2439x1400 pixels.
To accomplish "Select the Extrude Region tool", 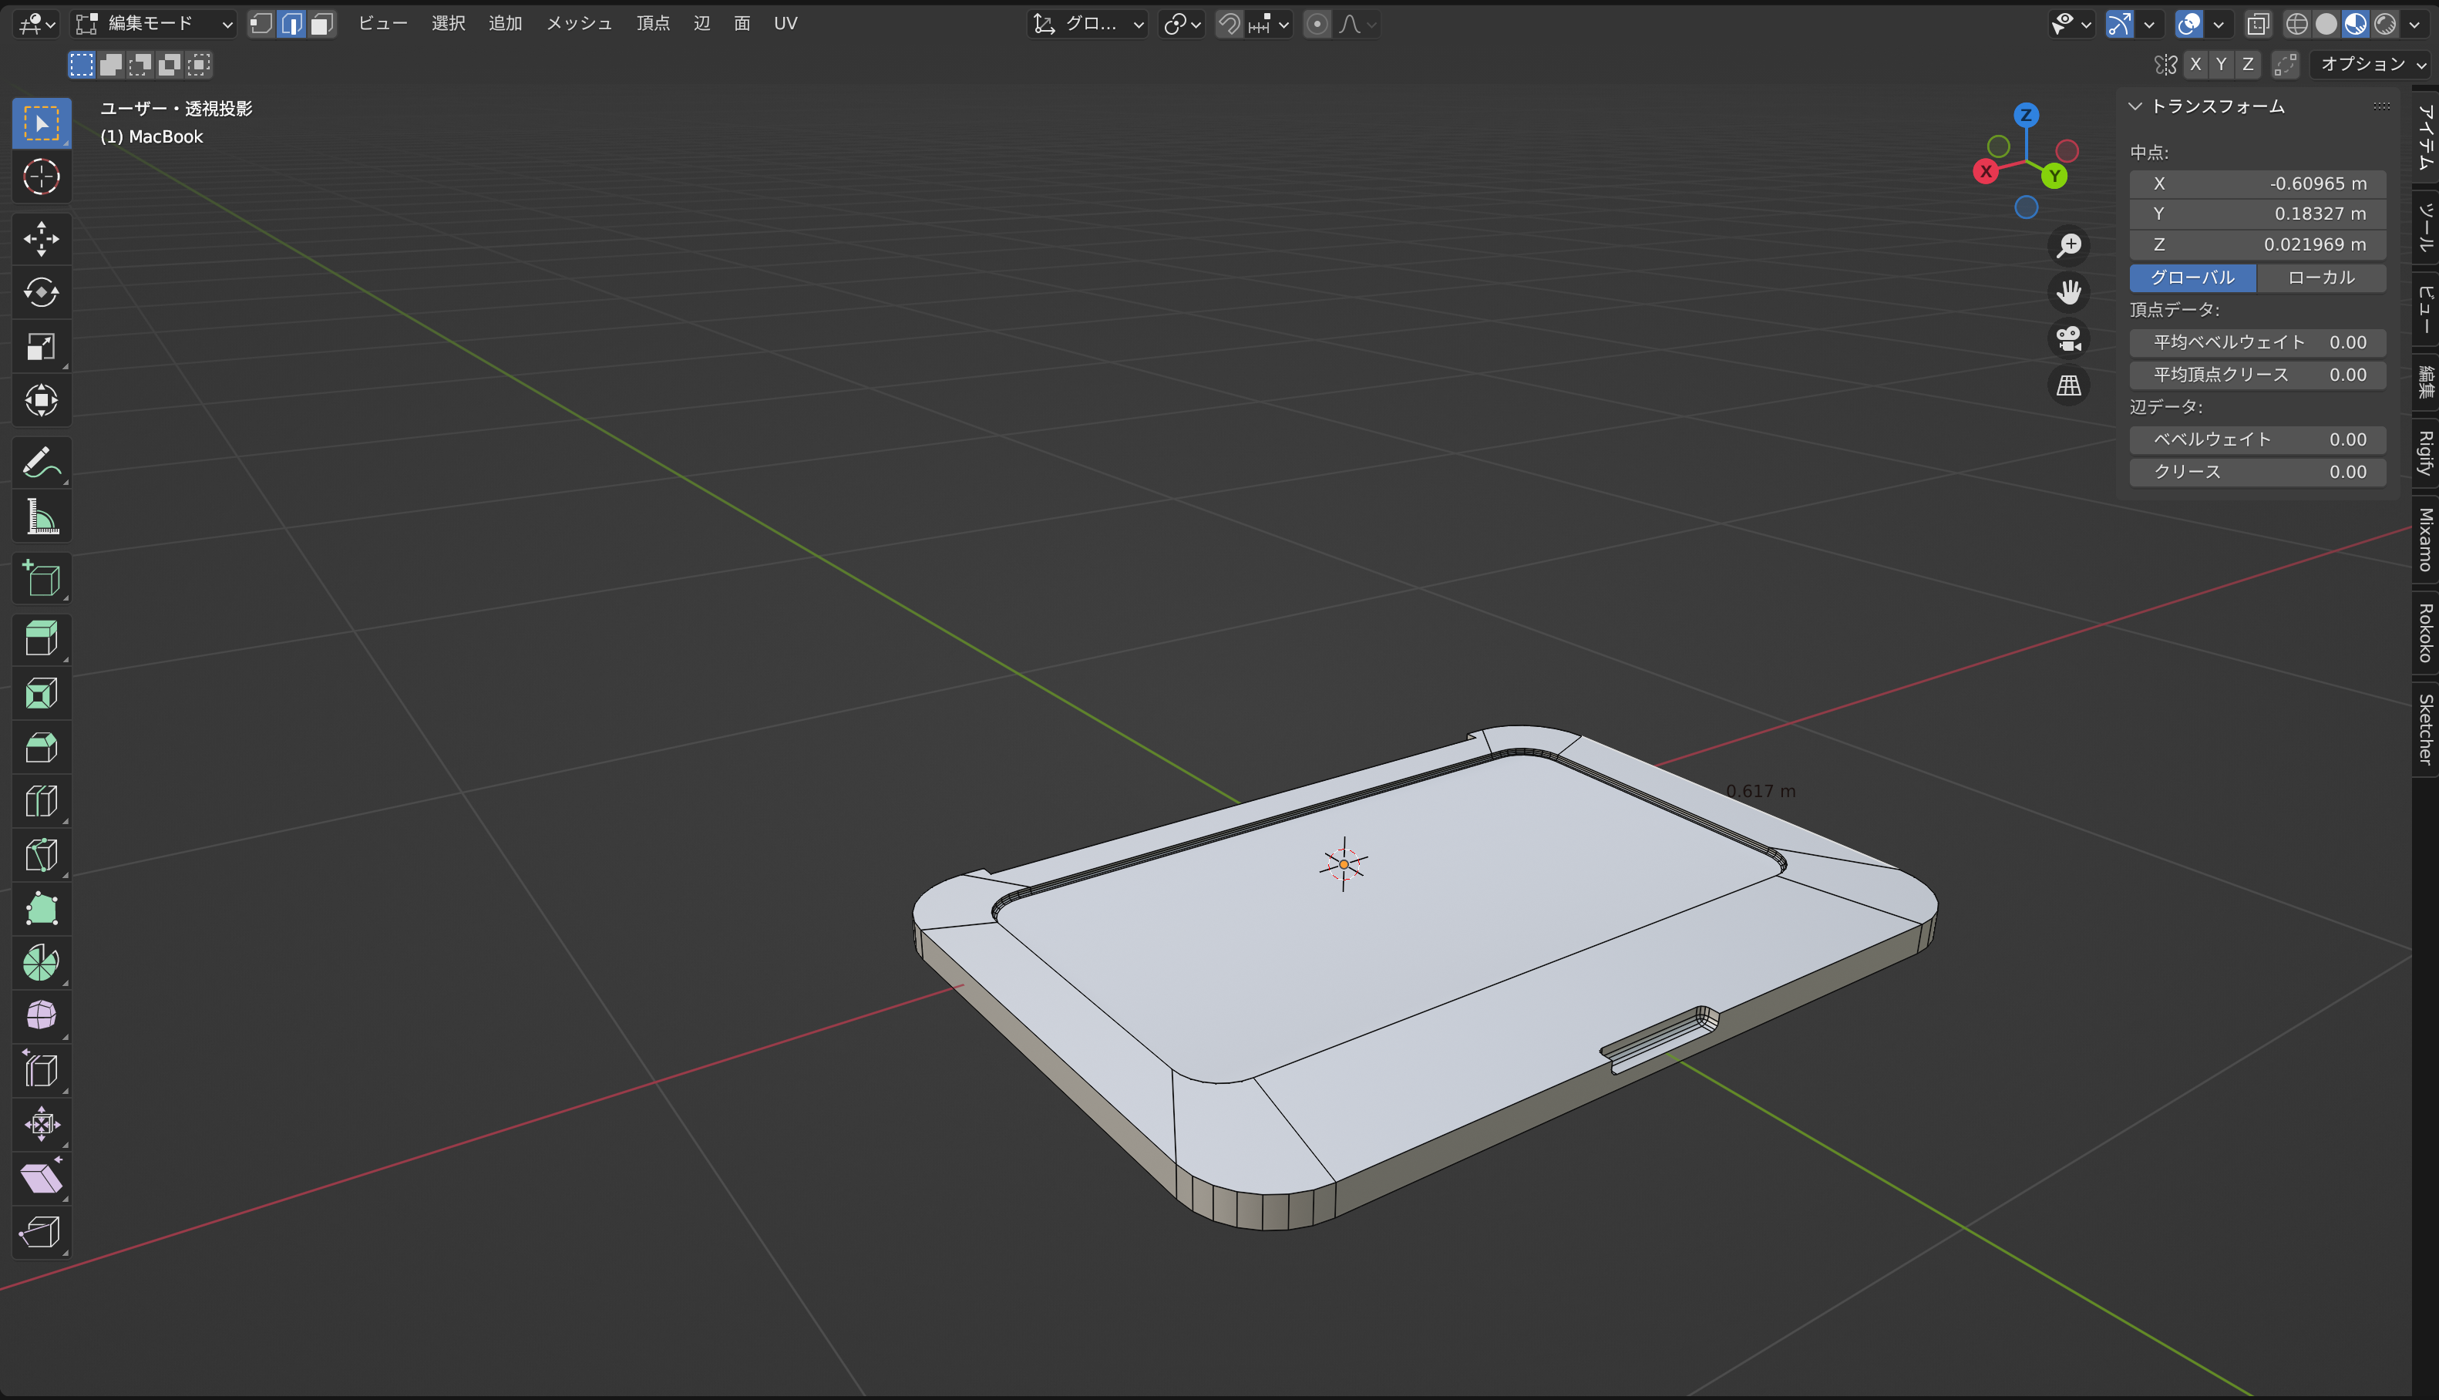I will [x=42, y=639].
